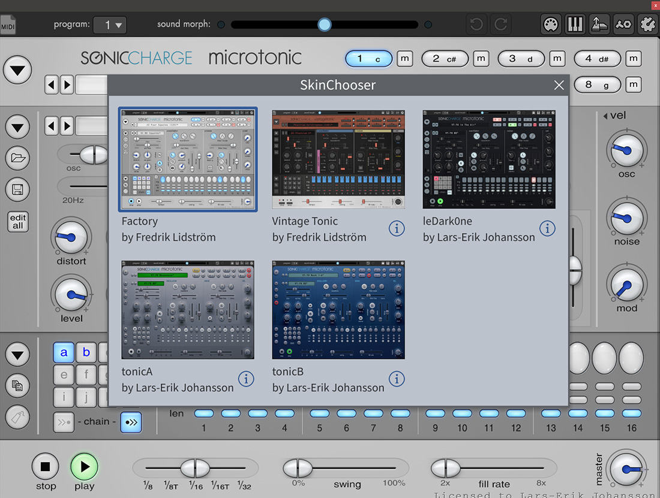Click the sound morph slider handle
Image resolution: width=660 pixels, height=498 pixels.
click(325, 25)
